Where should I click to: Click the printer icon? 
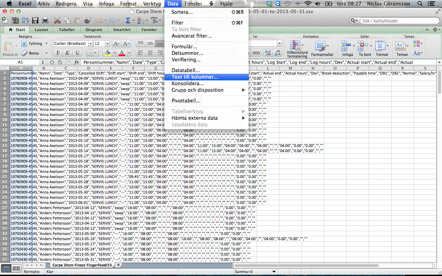coord(45,20)
